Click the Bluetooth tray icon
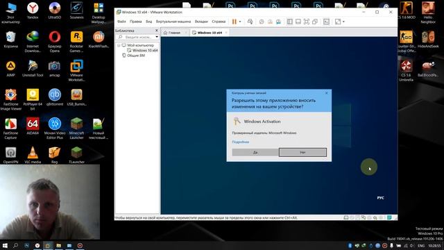 350,245
